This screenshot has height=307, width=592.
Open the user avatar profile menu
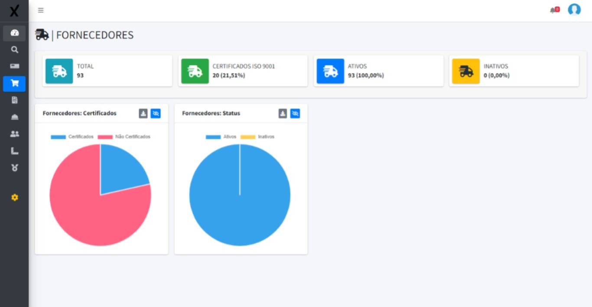tap(574, 10)
